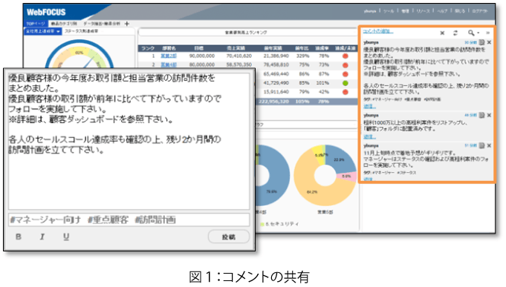Click the red status dot for rank 1

pyautogui.click(x=345, y=56)
